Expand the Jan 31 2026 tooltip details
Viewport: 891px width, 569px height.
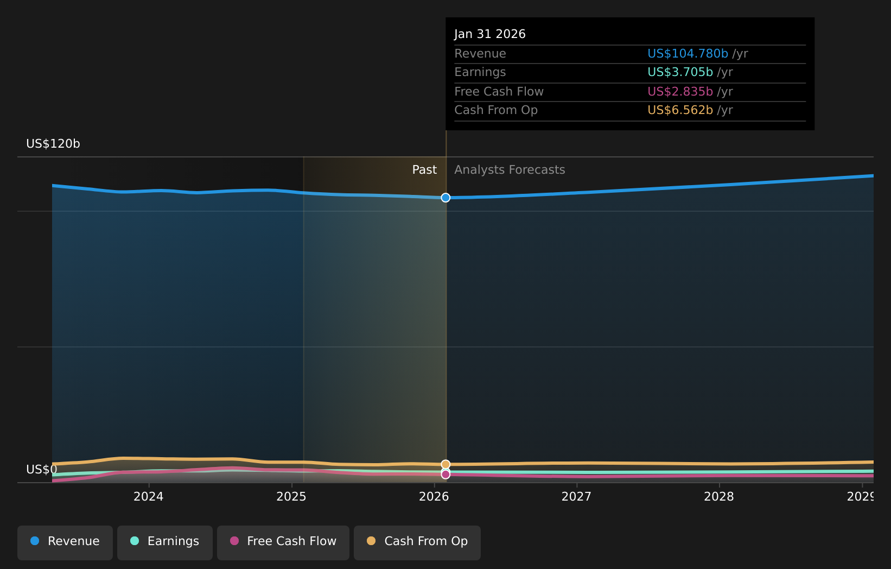point(489,33)
